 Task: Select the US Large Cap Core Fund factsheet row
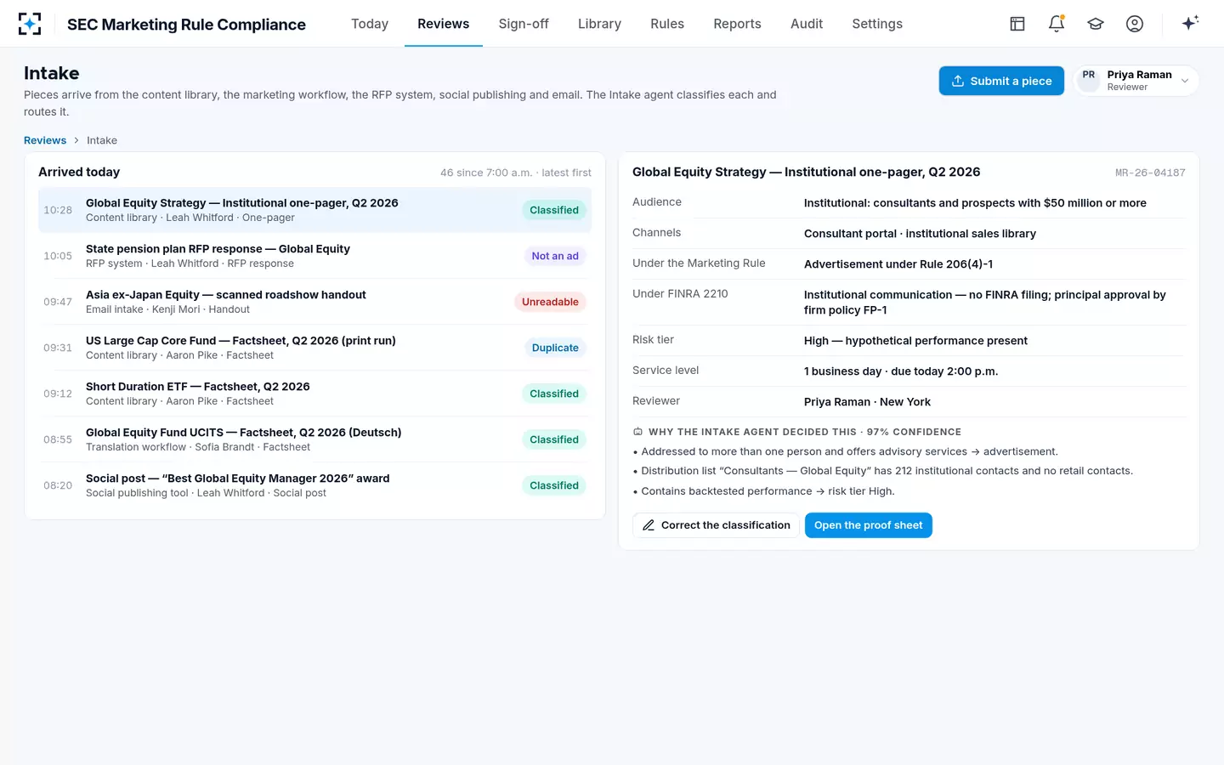click(x=314, y=348)
